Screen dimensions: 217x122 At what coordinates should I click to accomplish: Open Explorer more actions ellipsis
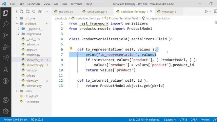point(46,11)
